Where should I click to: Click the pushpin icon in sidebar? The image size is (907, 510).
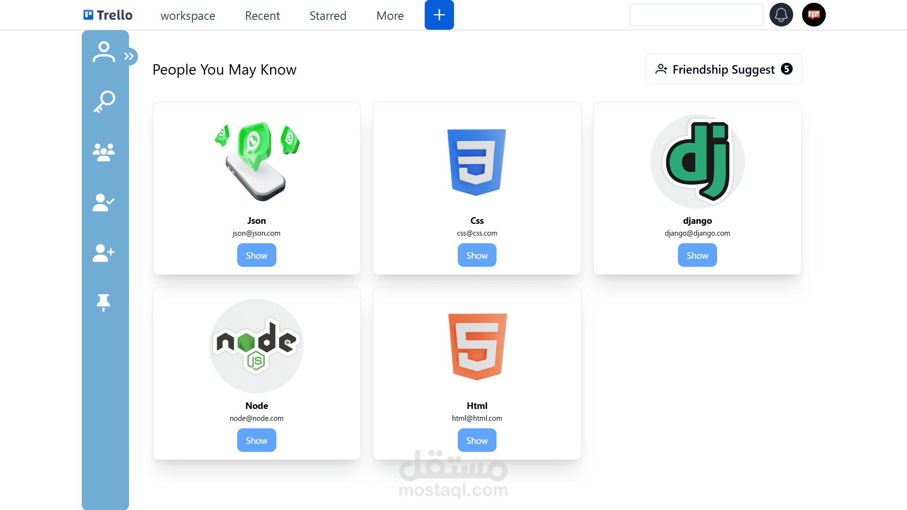pyautogui.click(x=103, y=303)
